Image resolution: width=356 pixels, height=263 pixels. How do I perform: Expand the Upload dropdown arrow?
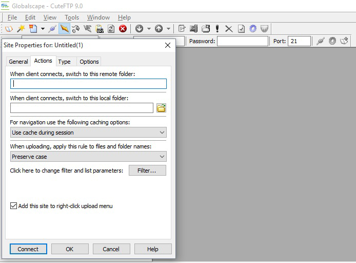(x=168, y=29)
